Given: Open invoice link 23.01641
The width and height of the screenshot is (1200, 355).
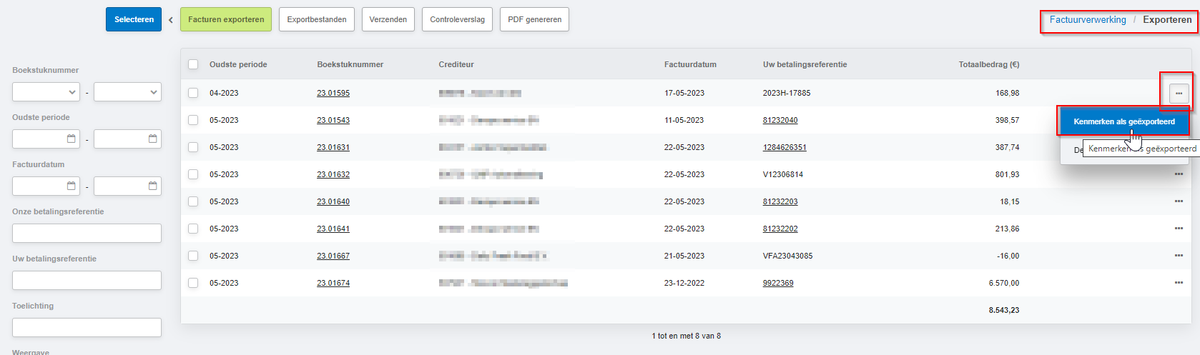Looking at the screenshot, I should point(333,229).
